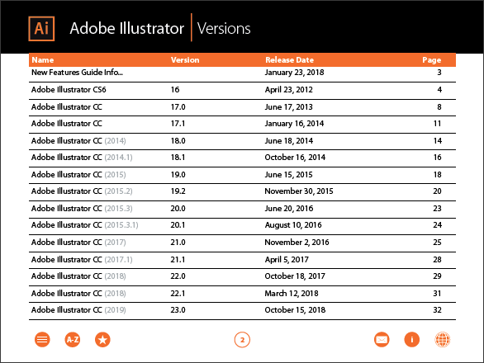Open the table of contents menu icon
Screen dimensions: 484x363
pos(42,340)
